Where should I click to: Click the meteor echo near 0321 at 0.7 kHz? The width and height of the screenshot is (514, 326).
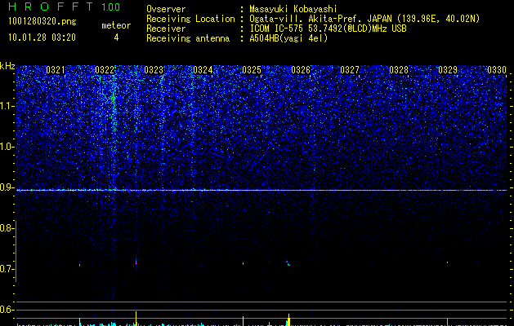pos(79,264)
